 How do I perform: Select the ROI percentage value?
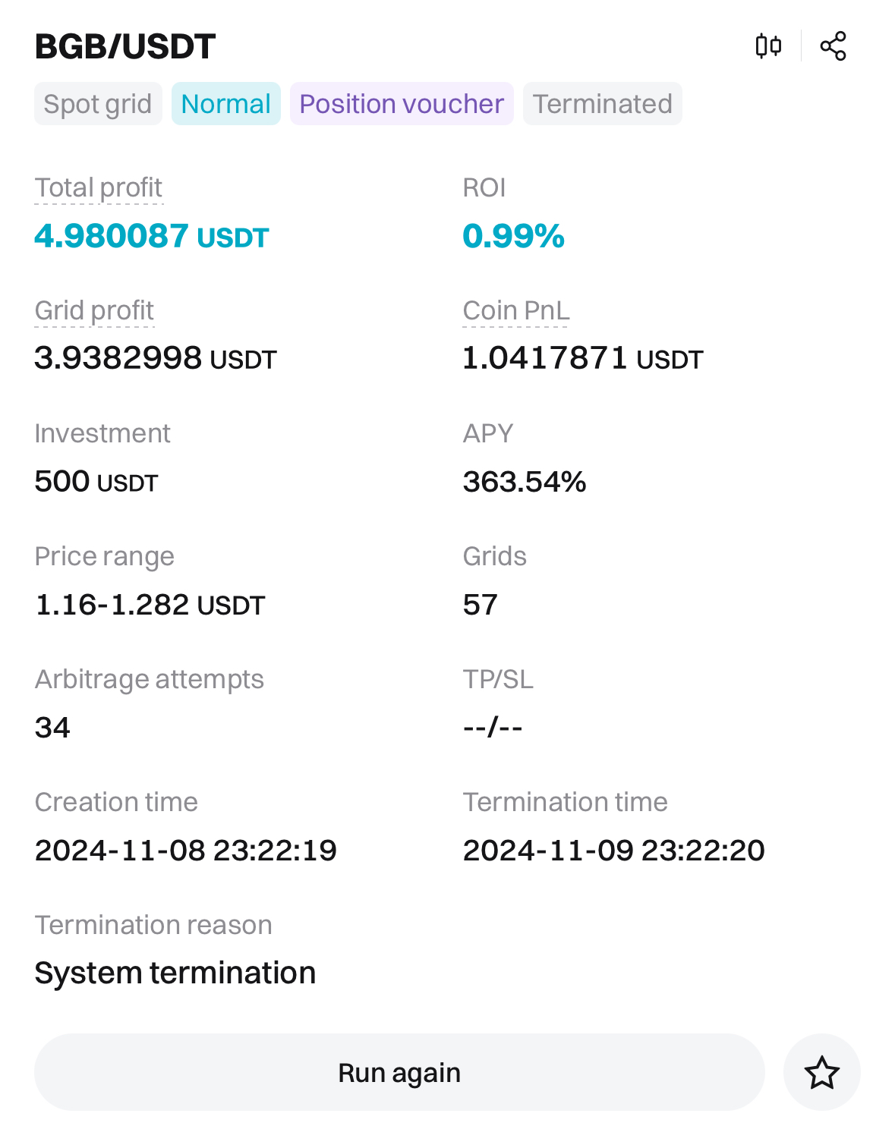pos(514,236)
